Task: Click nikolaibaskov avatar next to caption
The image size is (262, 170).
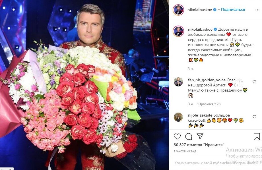Action: tap(178, 31)
